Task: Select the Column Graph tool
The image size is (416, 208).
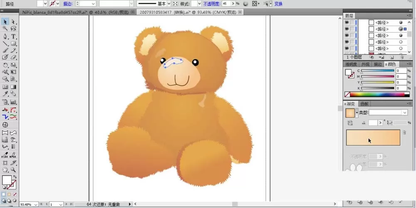Action: pos(13,102)
